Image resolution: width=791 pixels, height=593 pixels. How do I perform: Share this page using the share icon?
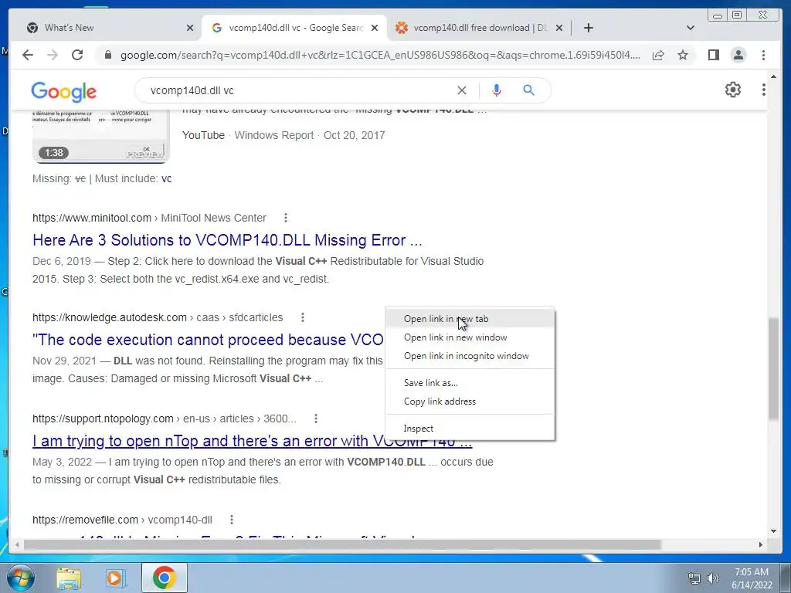pos(658,55)
